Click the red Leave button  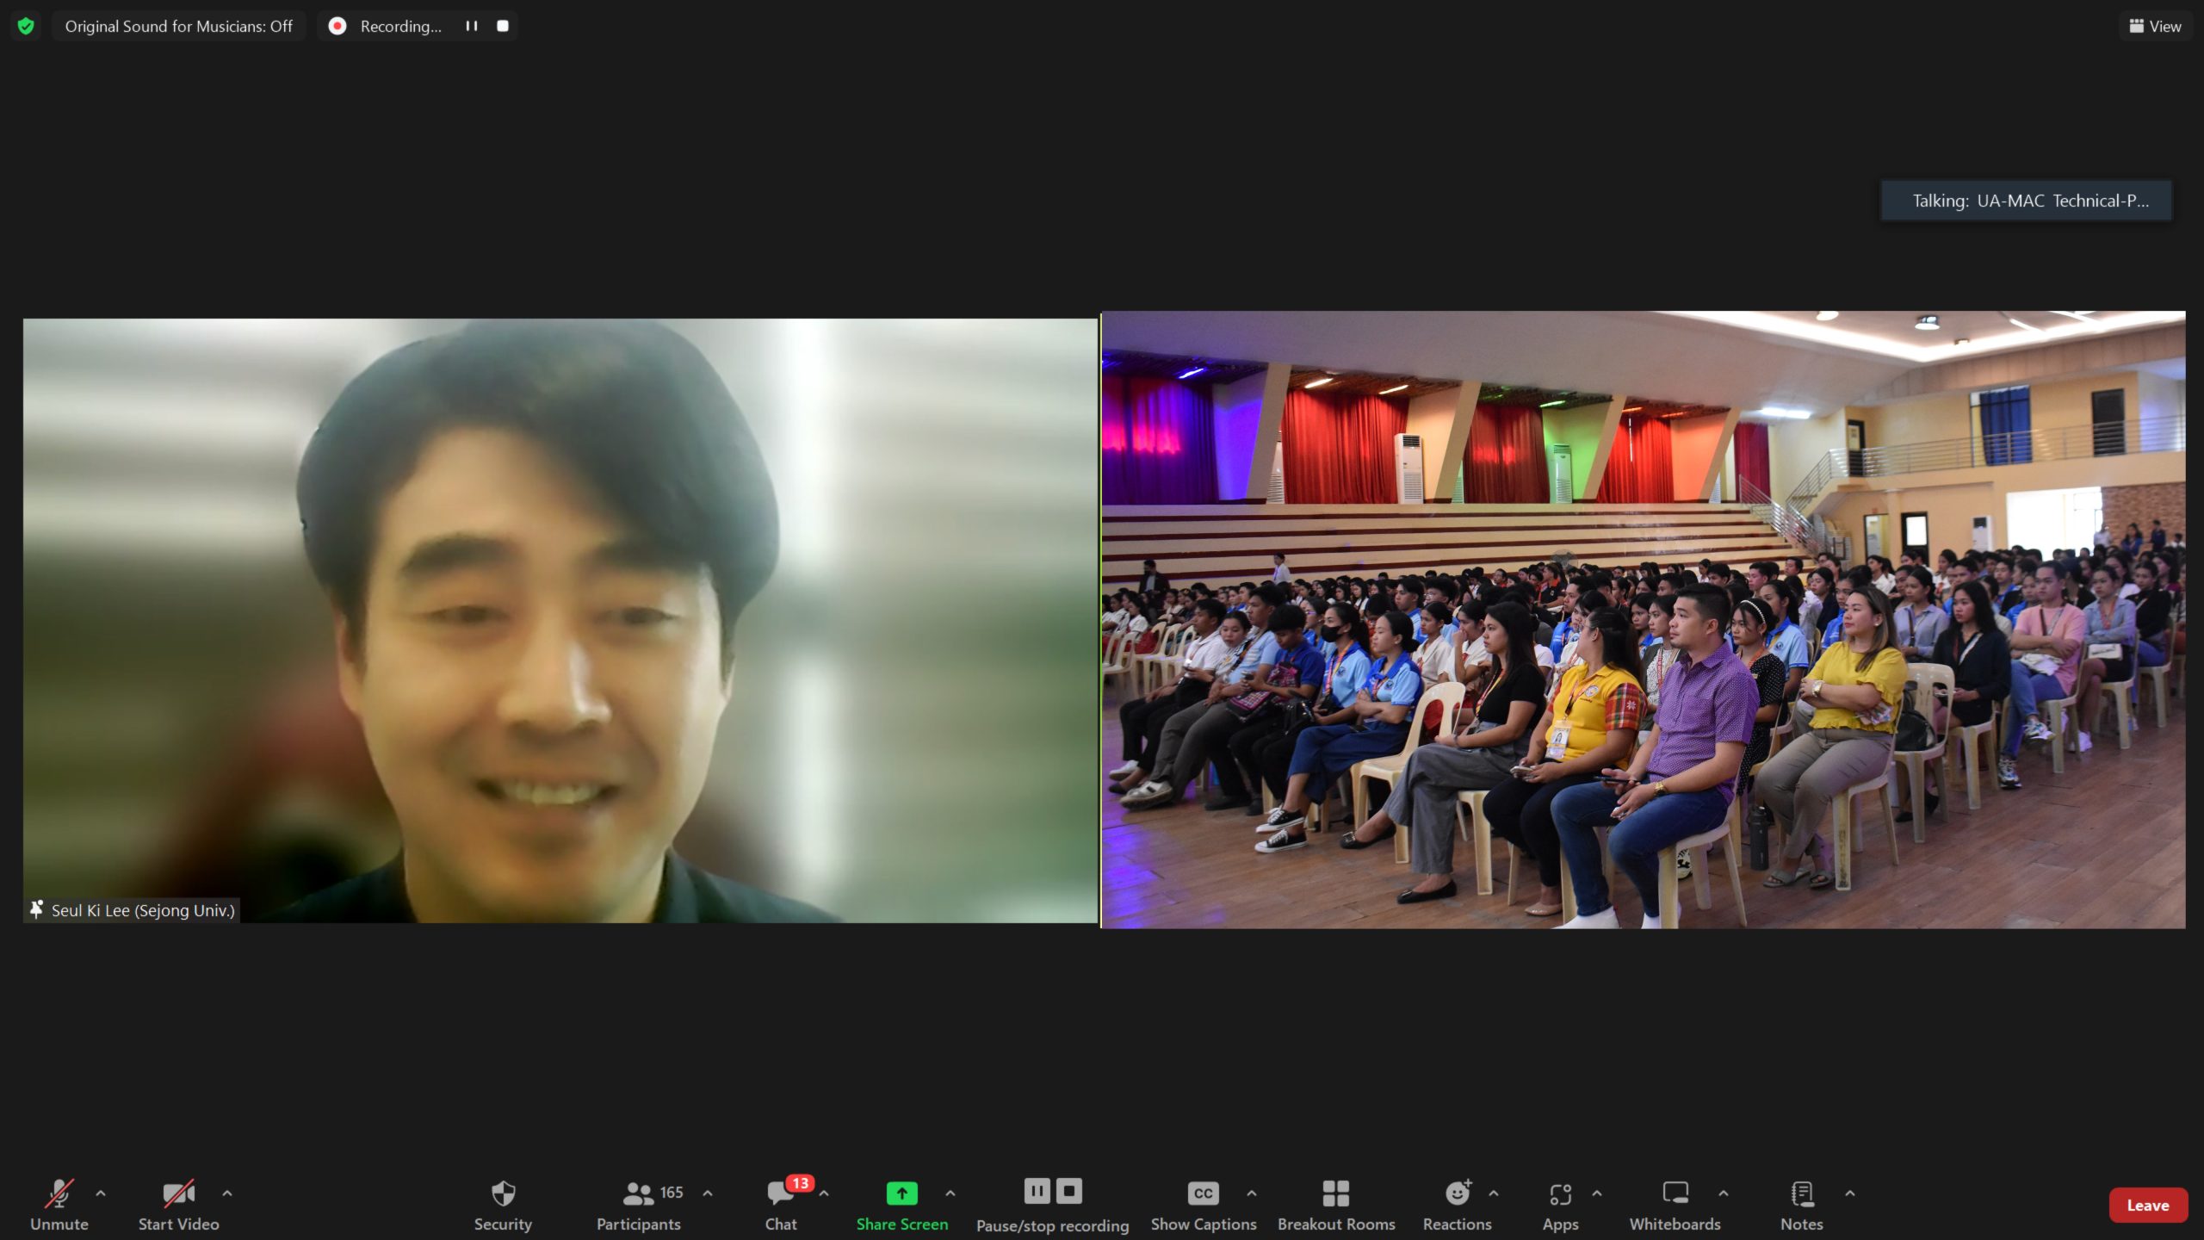pyautogui.click(x=2148, y=1206)
